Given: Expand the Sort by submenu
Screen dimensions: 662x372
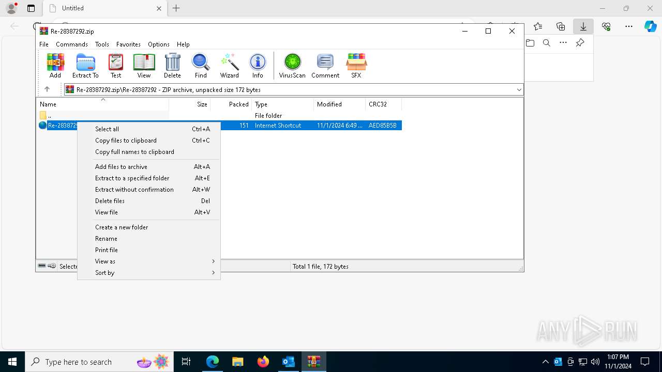Looking at the screenshot, I should pos(213,273).
